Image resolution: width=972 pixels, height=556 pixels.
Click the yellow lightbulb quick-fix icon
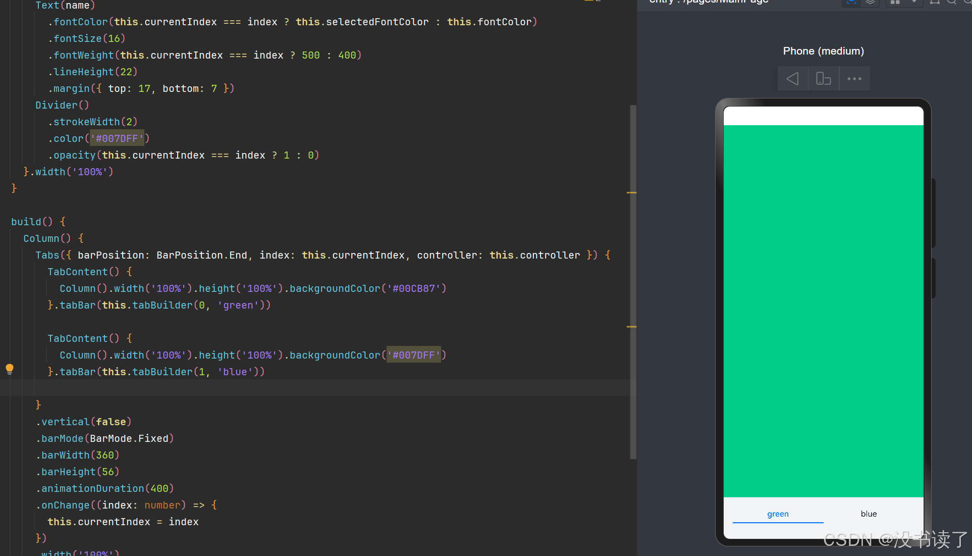click(x=10, y=369)
